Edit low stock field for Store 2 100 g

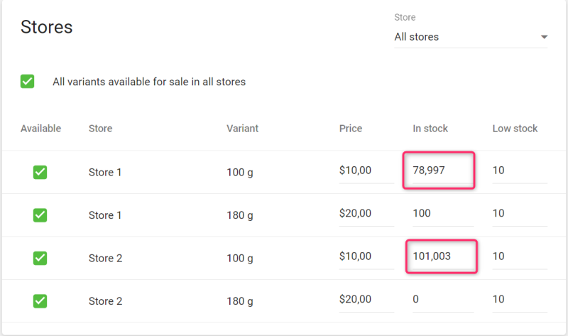519,256
